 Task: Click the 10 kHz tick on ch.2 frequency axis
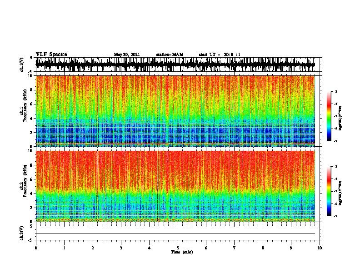(x=30, y=151)
